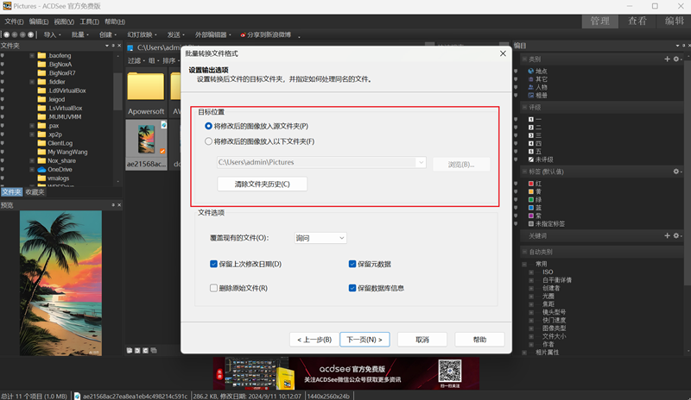This screenshot has width=691, height=400.
Task: Pin the 文件夹 panel
Action: (113, 46)
